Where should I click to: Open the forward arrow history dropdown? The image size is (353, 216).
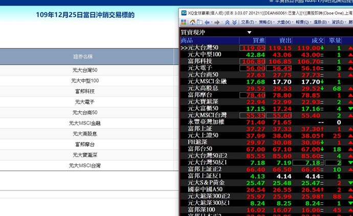point(222,22)
